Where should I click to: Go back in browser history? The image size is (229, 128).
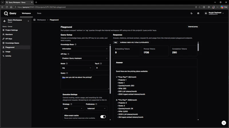(3, 7)
